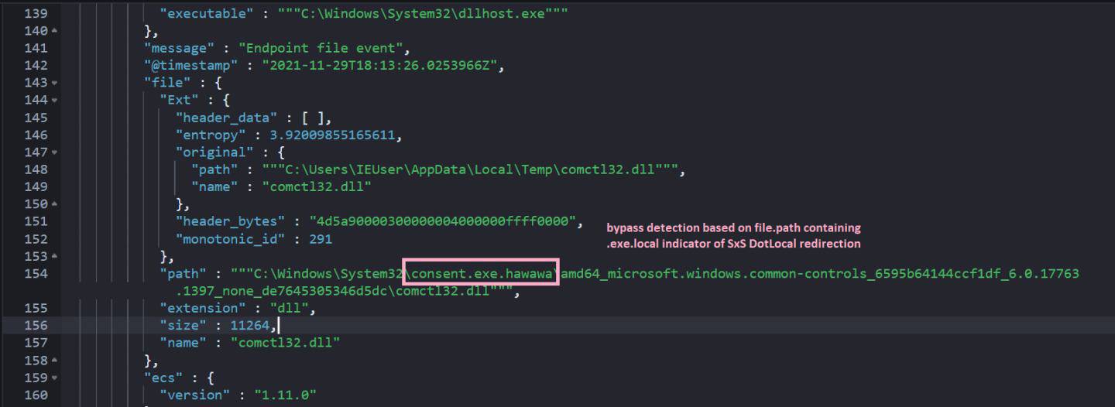
Task: Click the fold-end marker on line 158
Action: (x=53, y=361)
